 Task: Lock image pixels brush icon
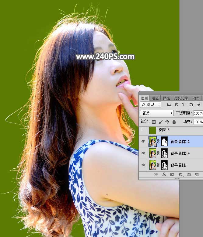(x=161, y=122)
